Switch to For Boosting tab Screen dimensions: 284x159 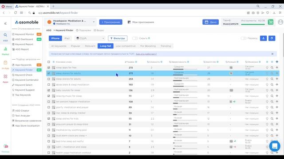[148, 46]
